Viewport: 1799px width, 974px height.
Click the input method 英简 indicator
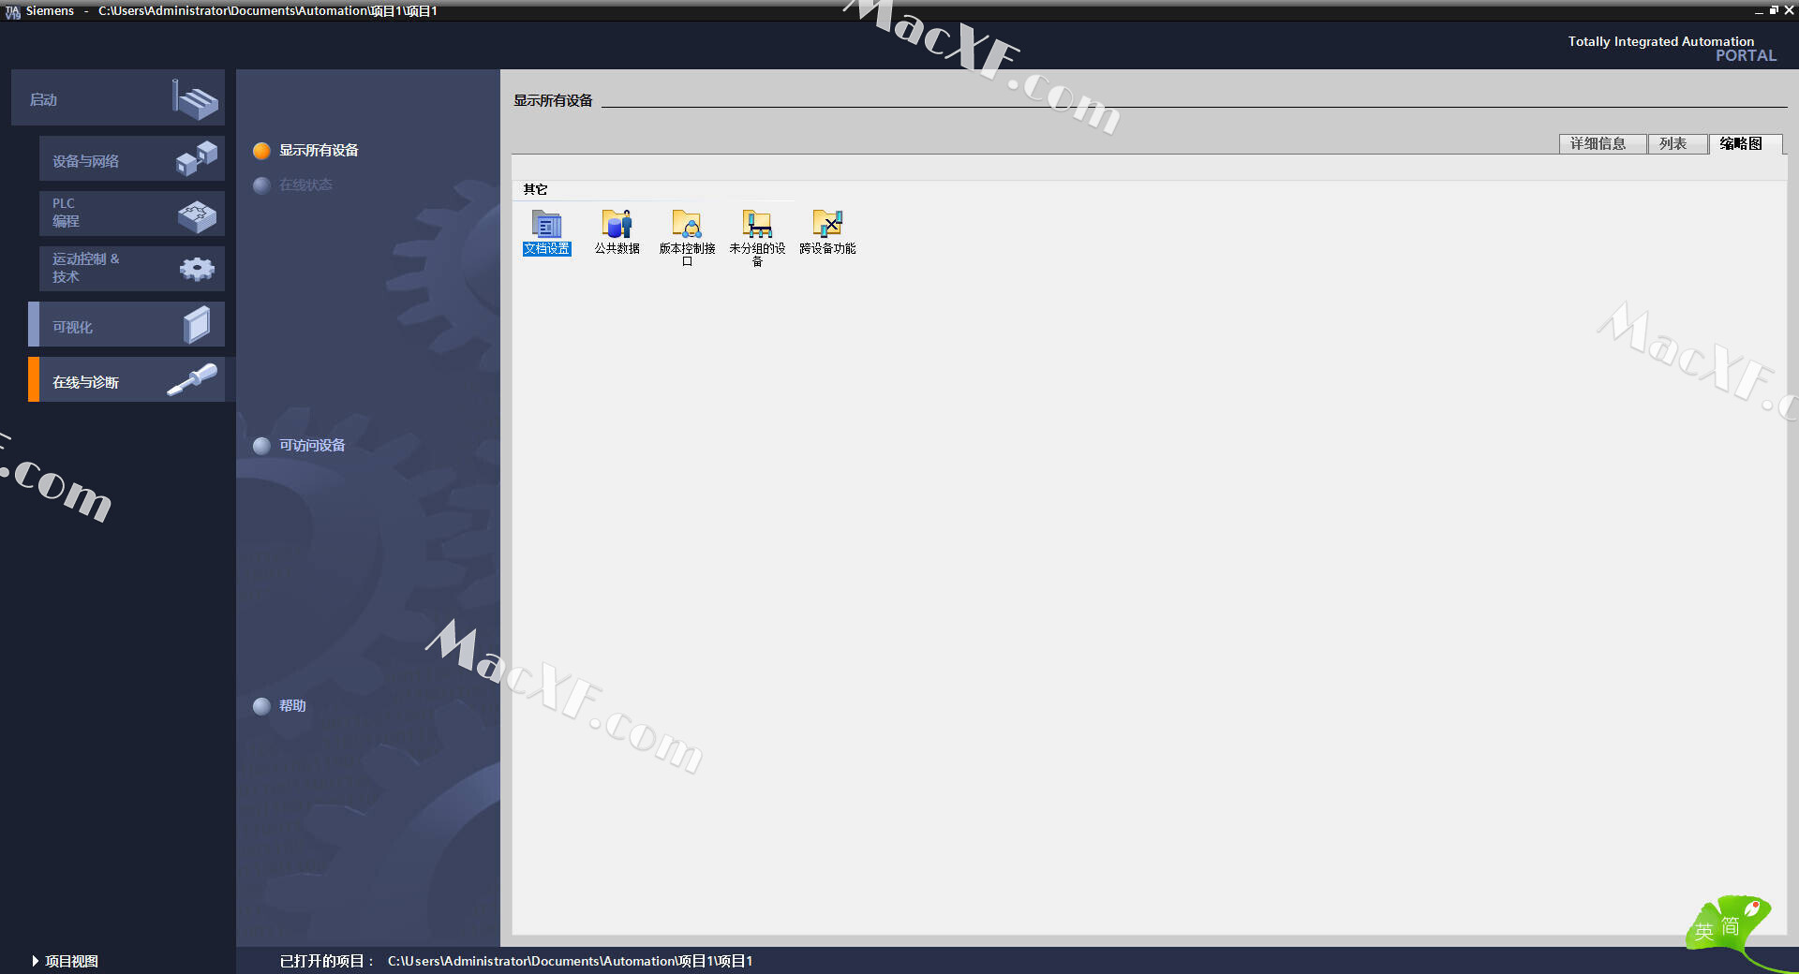click(1717, 928)
